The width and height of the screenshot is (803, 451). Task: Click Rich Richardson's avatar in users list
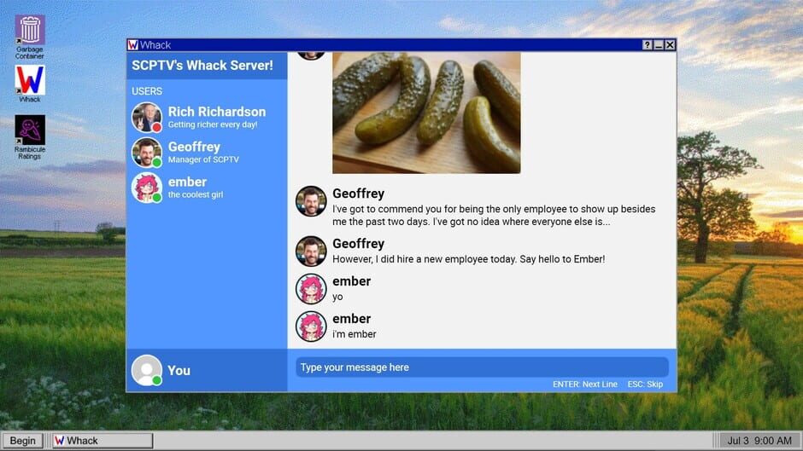146,118
